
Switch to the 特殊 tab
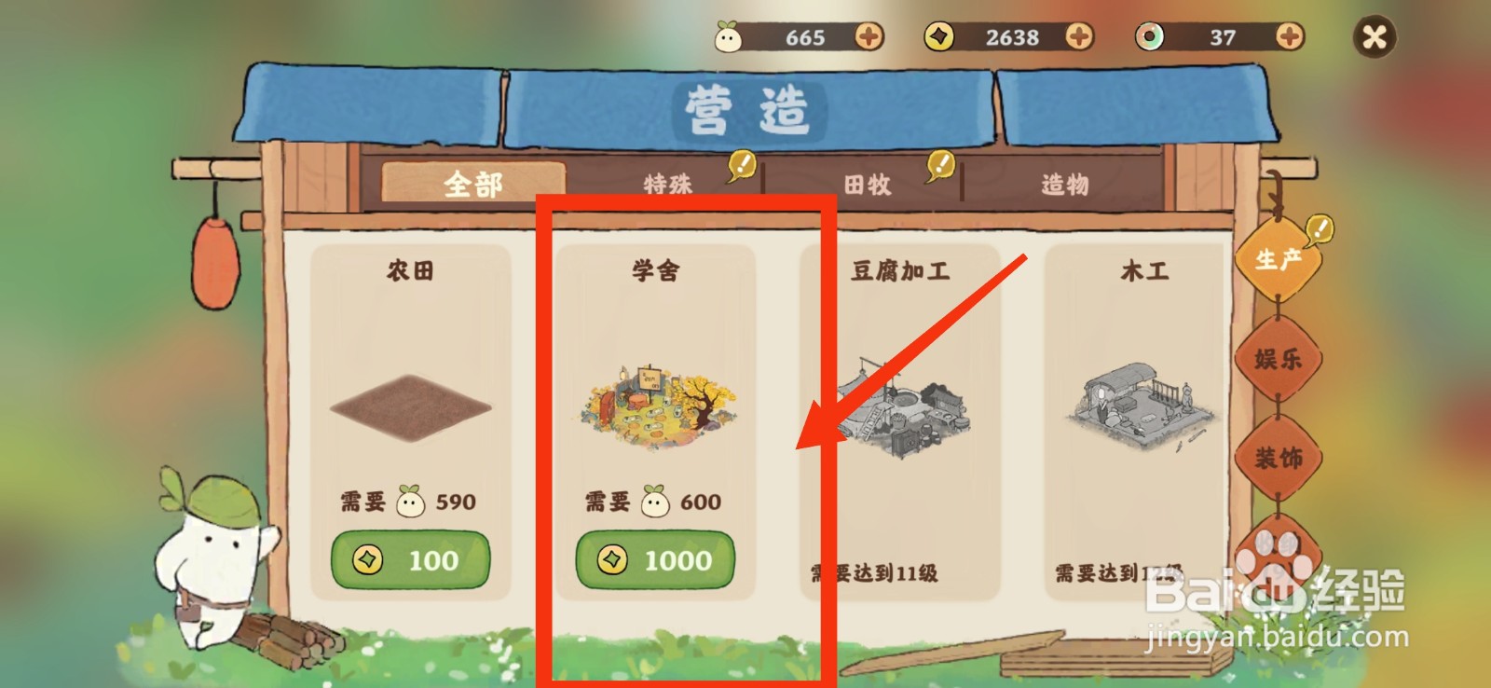tap(667, 184)
